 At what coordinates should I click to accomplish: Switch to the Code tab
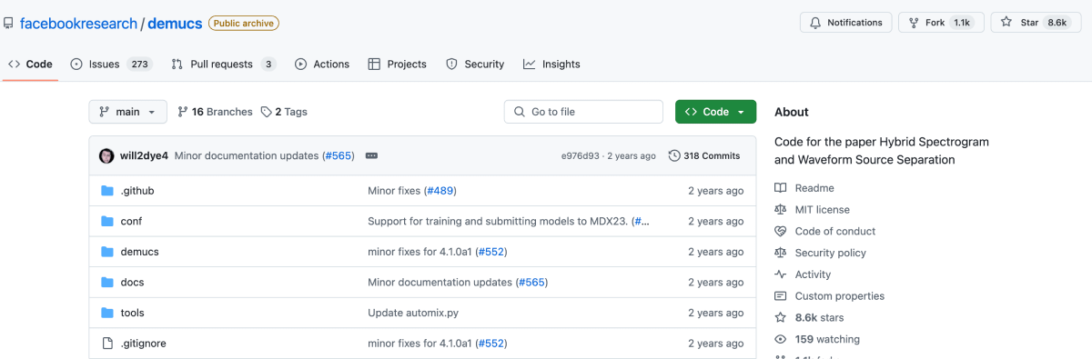point(30,65)
